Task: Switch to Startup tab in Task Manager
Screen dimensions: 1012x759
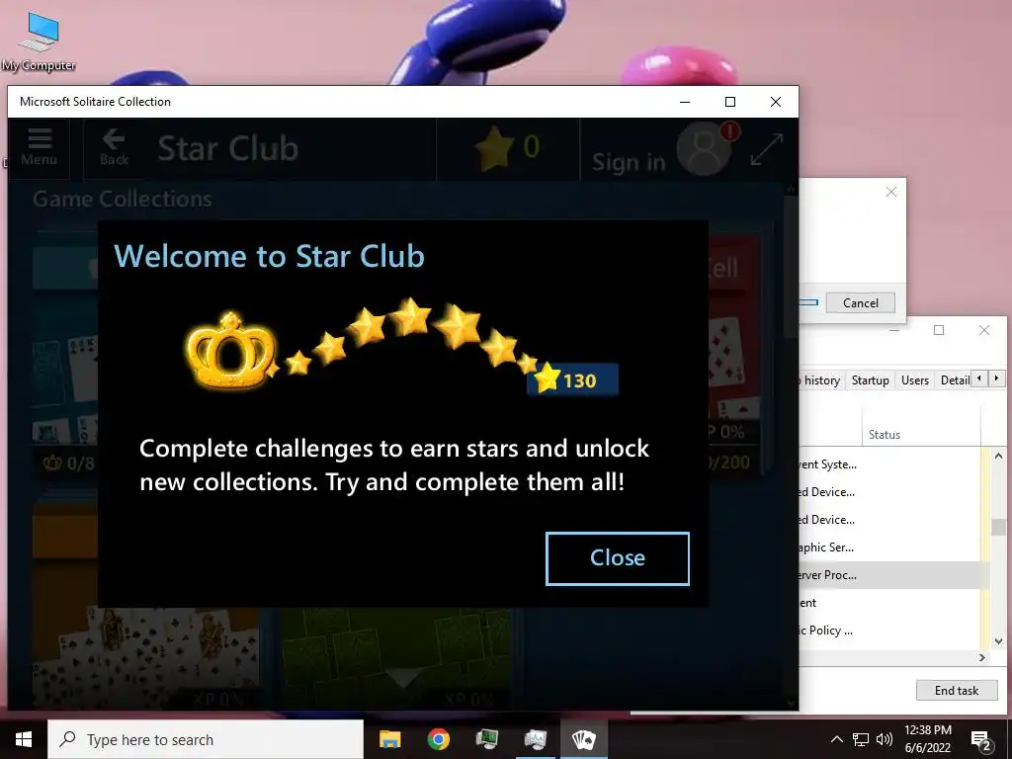Action: (x=870, y=380)
